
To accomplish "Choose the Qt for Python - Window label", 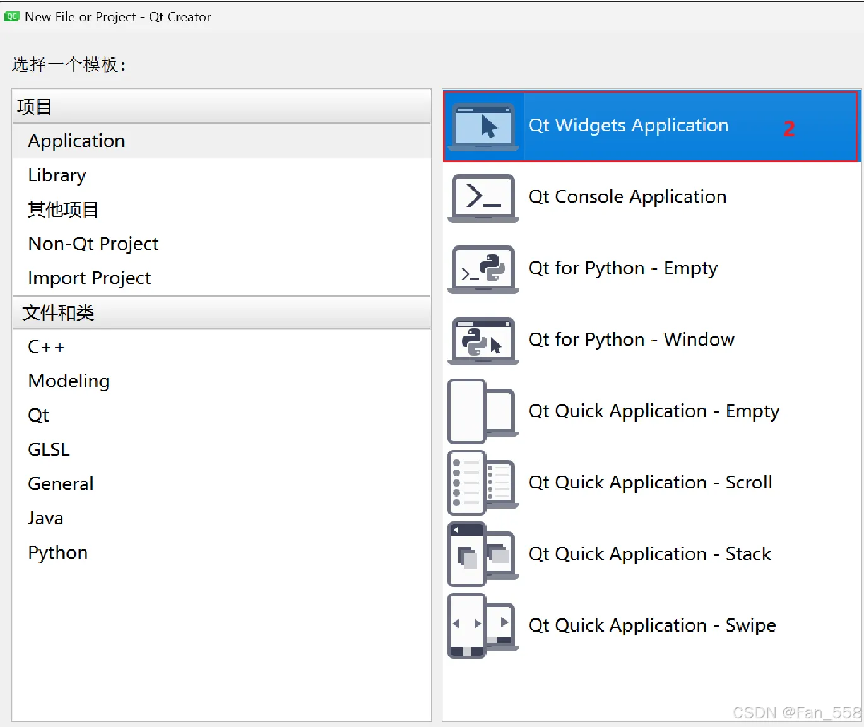I will pos(631,340).
